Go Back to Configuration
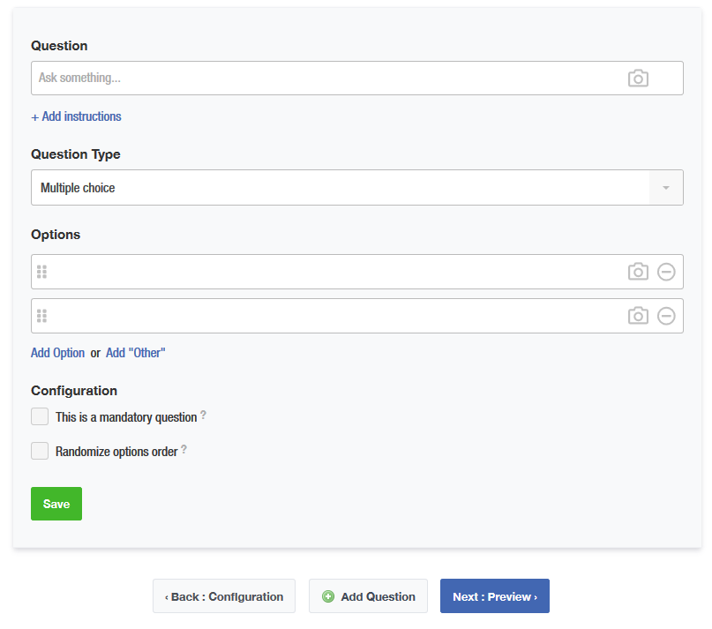 tap(224, 596)
